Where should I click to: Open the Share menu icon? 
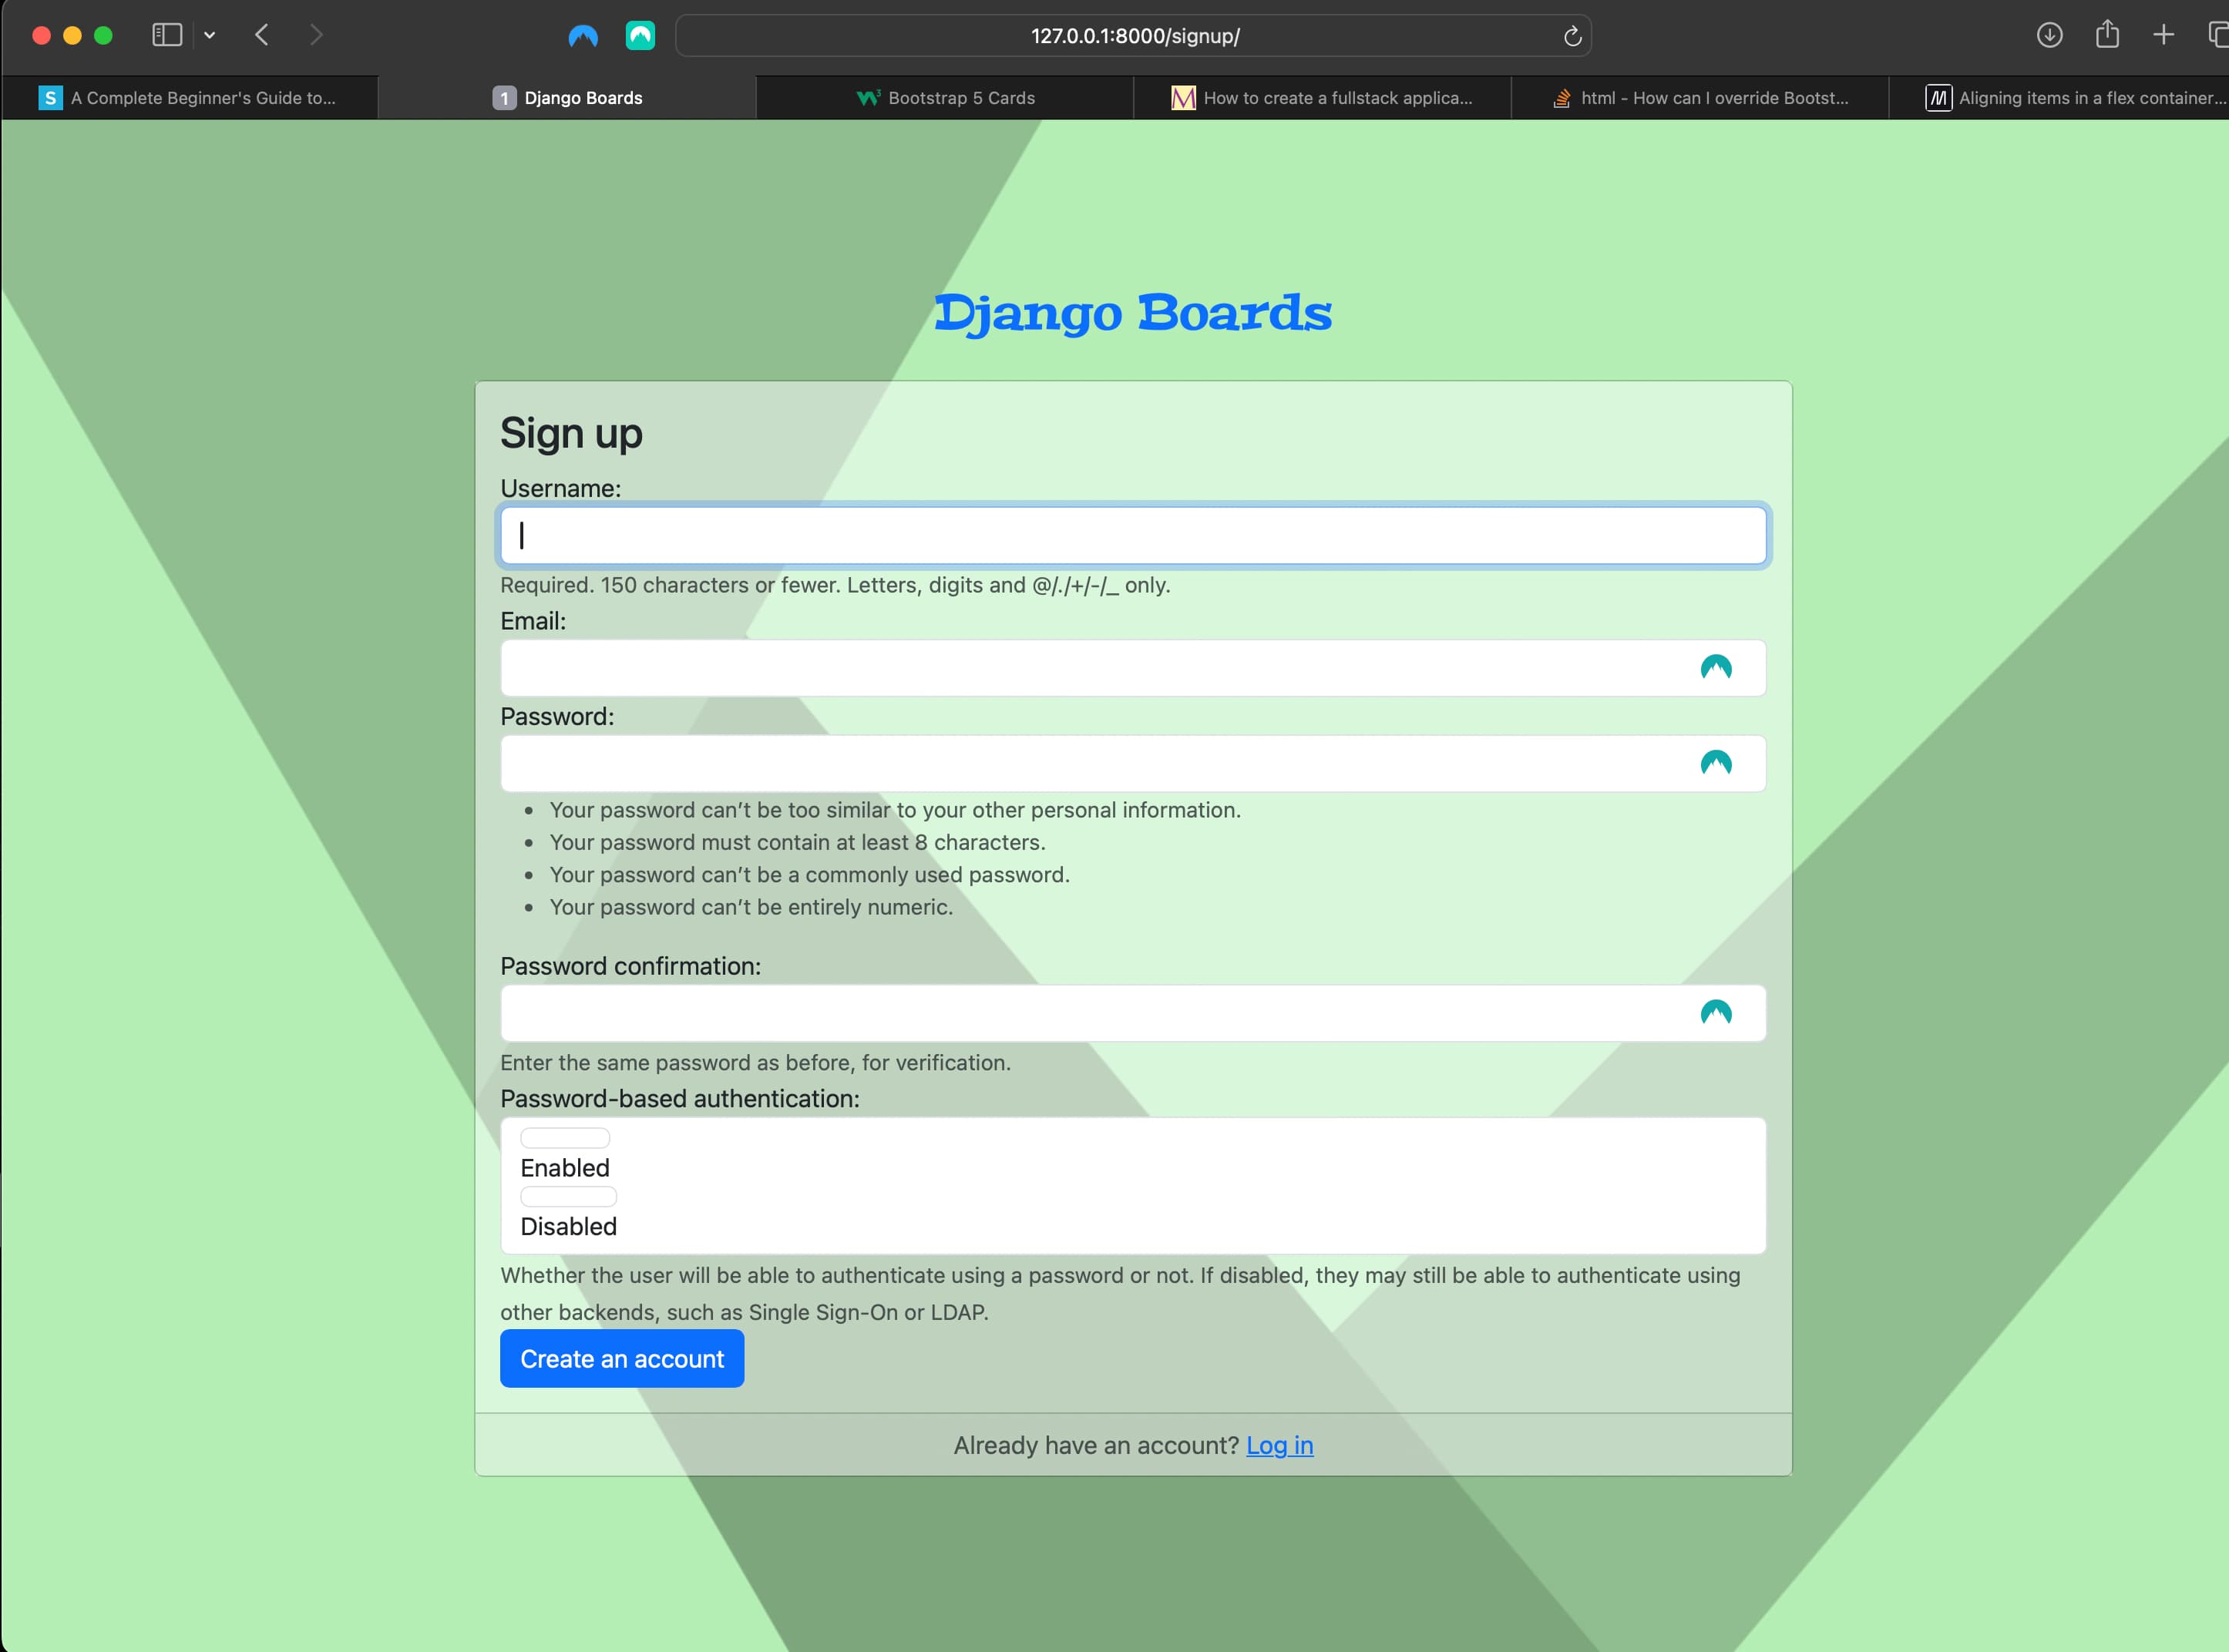click(2107, 34)
